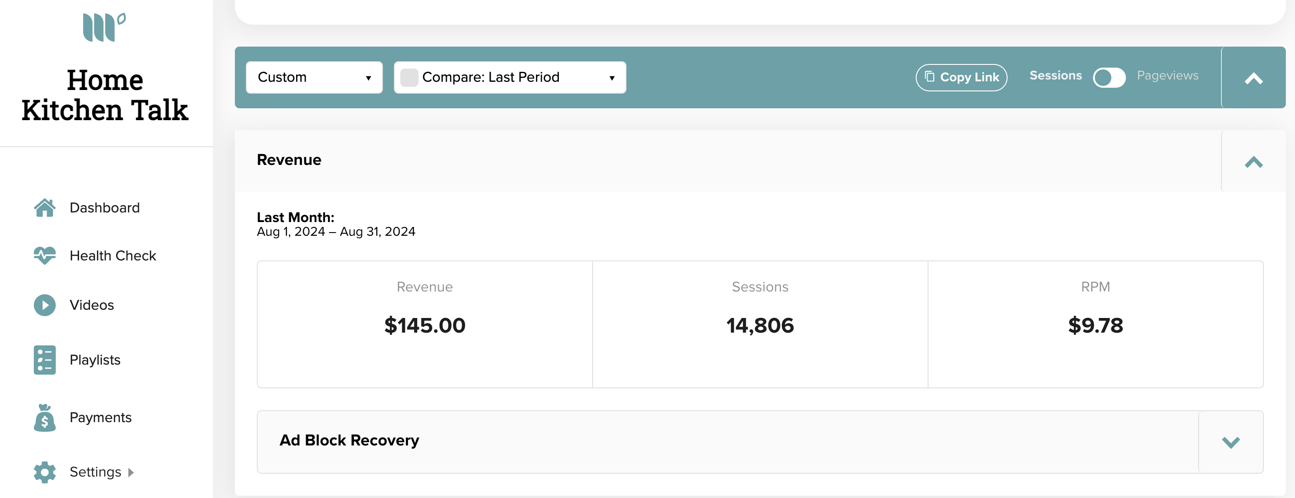The height and width of the screenshot is (498, 1295).
Task: Open the Health Check menu item
Action: (113, 255)
